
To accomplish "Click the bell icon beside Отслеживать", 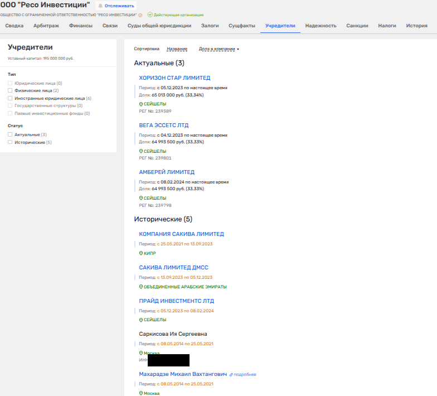I will tap(100, 6).
